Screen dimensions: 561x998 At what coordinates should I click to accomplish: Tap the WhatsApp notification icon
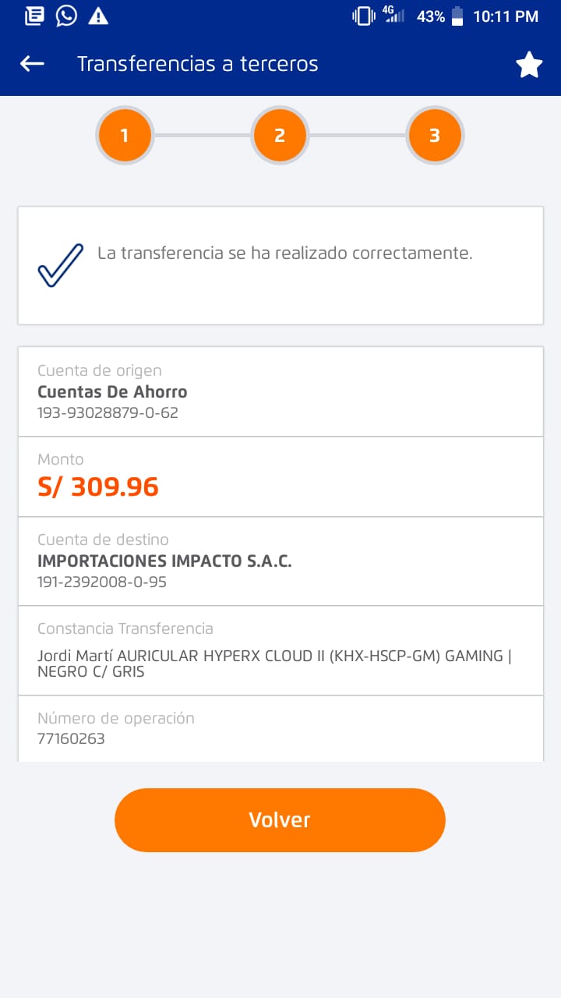coord(66,16)
